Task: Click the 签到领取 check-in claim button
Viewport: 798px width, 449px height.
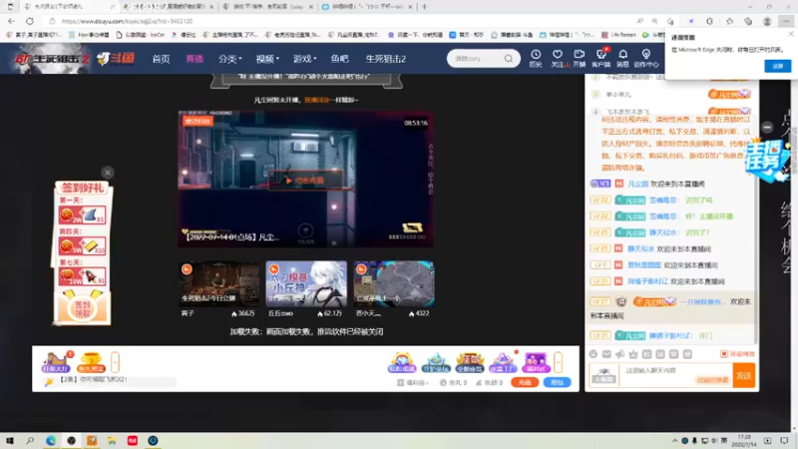Action: pyautogui.click(x=82, y=307)
